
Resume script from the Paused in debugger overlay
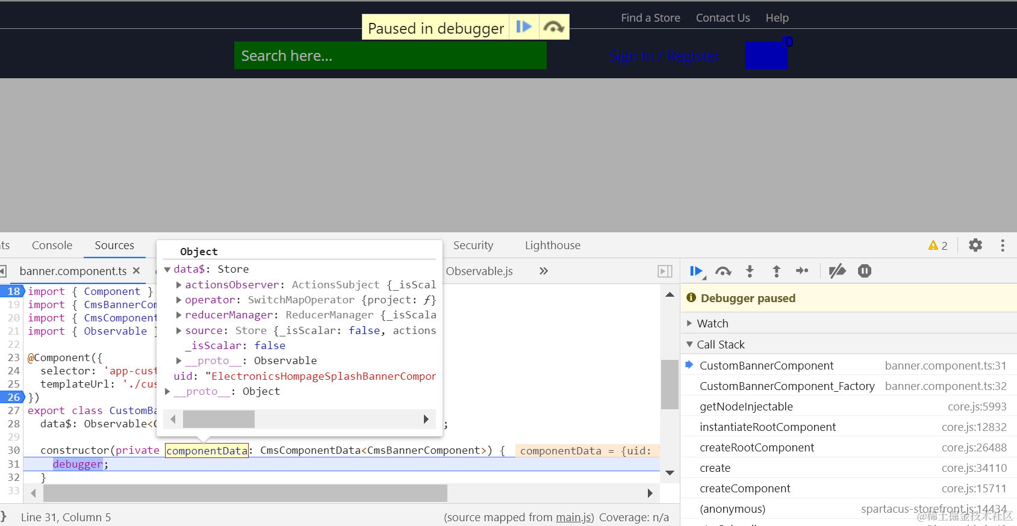click(x=524, y=27)
